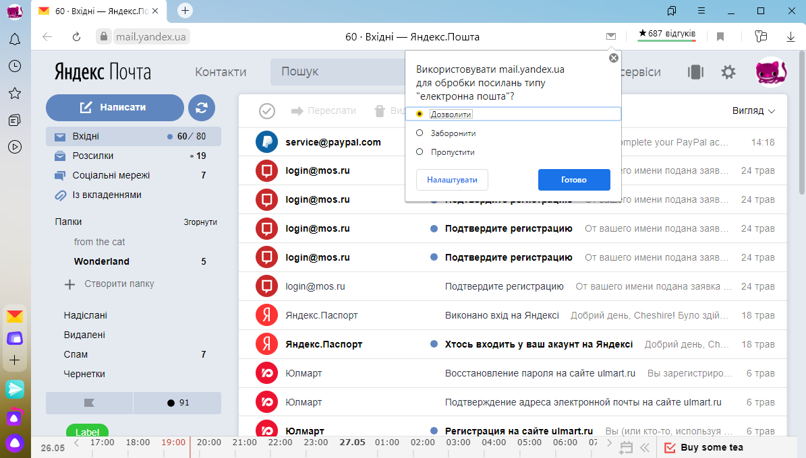The image size is (806, 458).
Task: Click the Пошук search field
Action: point(339,72)
